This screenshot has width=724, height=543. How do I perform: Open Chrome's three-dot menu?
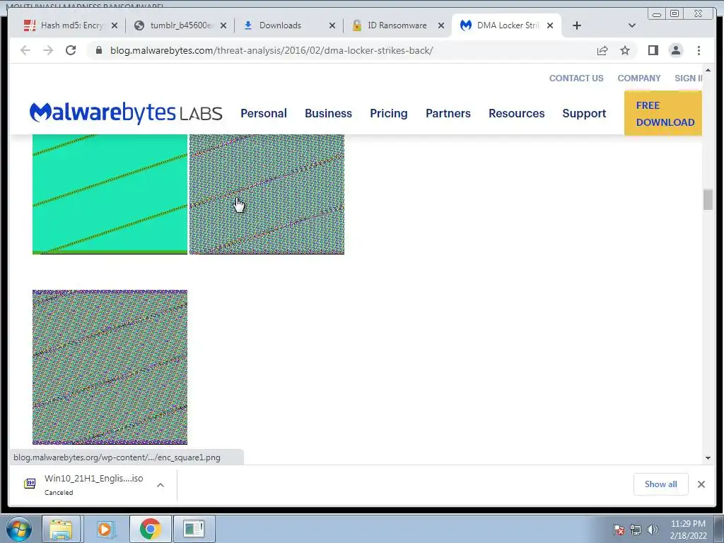[699, 50]
